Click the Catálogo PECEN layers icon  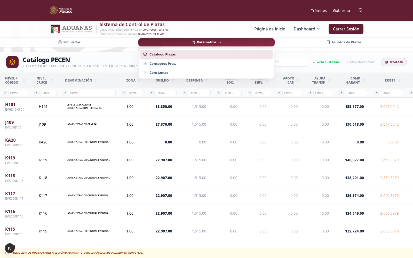(12, 62)
